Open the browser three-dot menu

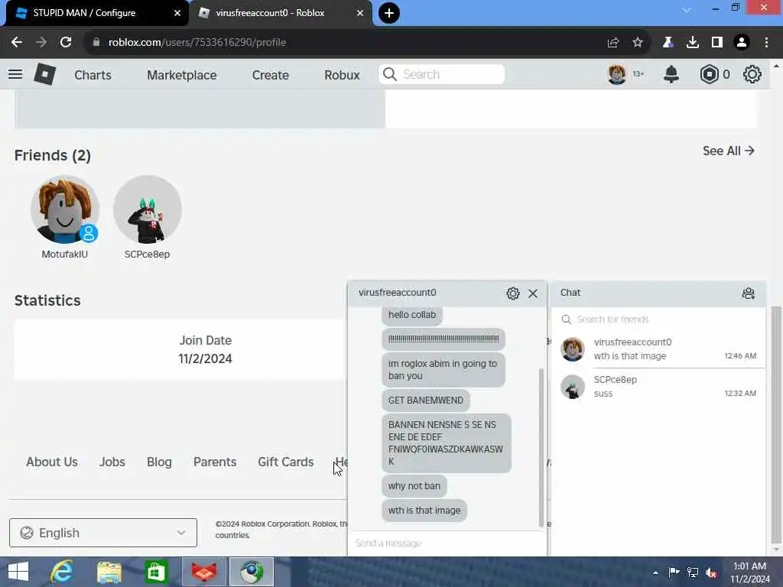coord(766,43)
